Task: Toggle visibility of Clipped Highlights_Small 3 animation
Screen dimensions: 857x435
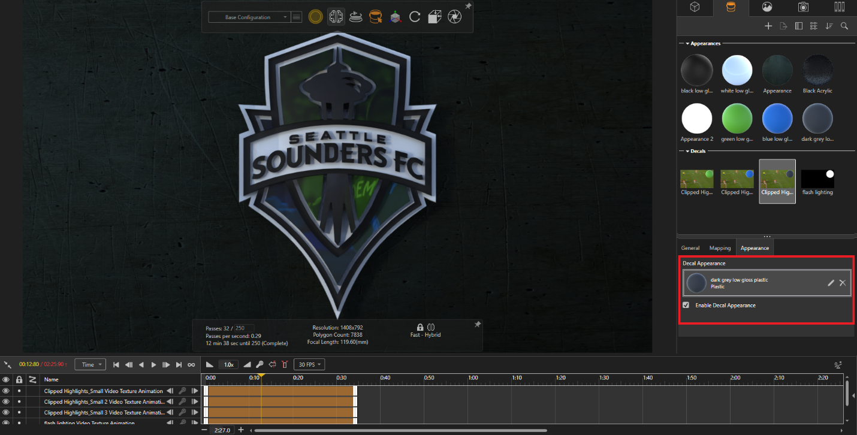Action: (6, 412)
